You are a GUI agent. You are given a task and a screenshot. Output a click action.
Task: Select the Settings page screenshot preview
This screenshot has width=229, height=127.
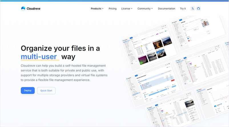197,31
